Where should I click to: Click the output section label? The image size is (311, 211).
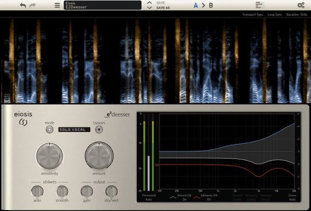99,182
